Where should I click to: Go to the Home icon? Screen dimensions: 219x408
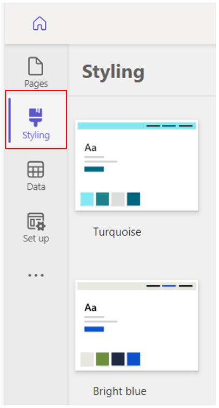[39, 23]
